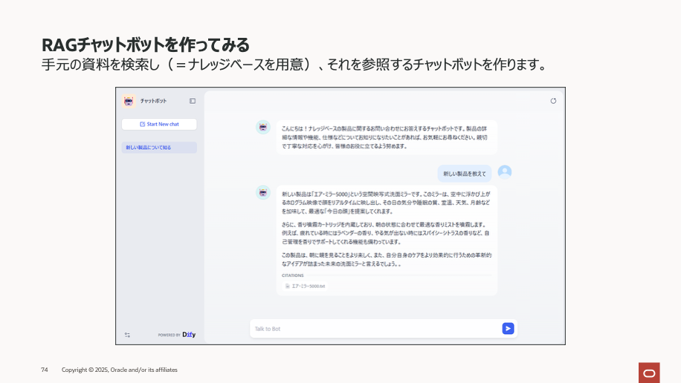
Task: Focus the Talk to Bot input field
Action: tap(375, 329)
